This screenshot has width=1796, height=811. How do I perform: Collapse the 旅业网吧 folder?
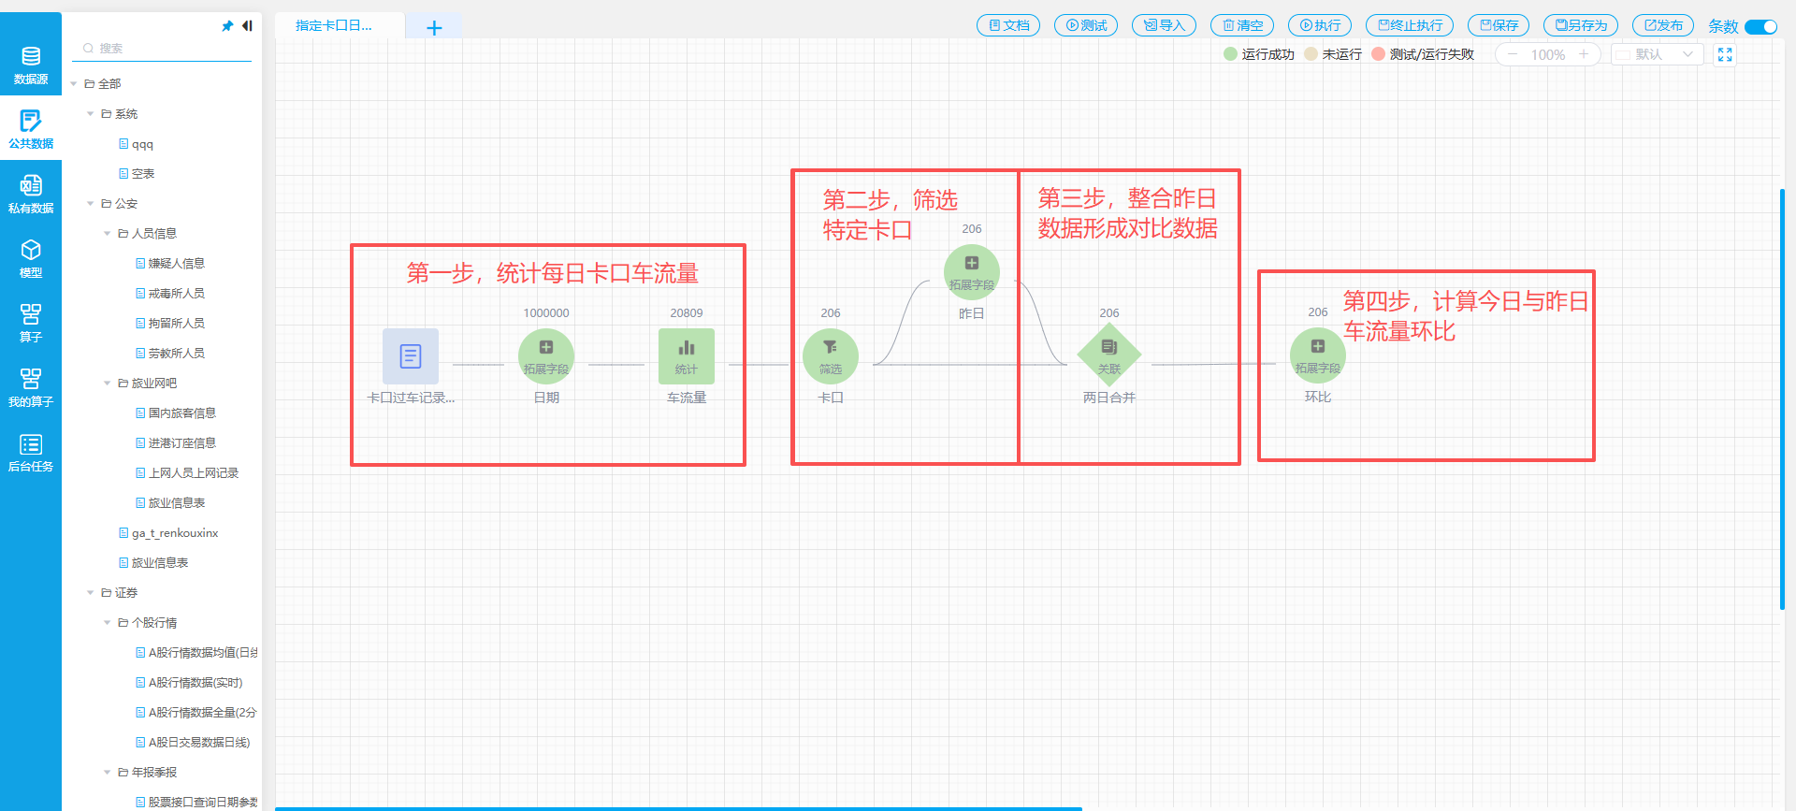(108, 384)
